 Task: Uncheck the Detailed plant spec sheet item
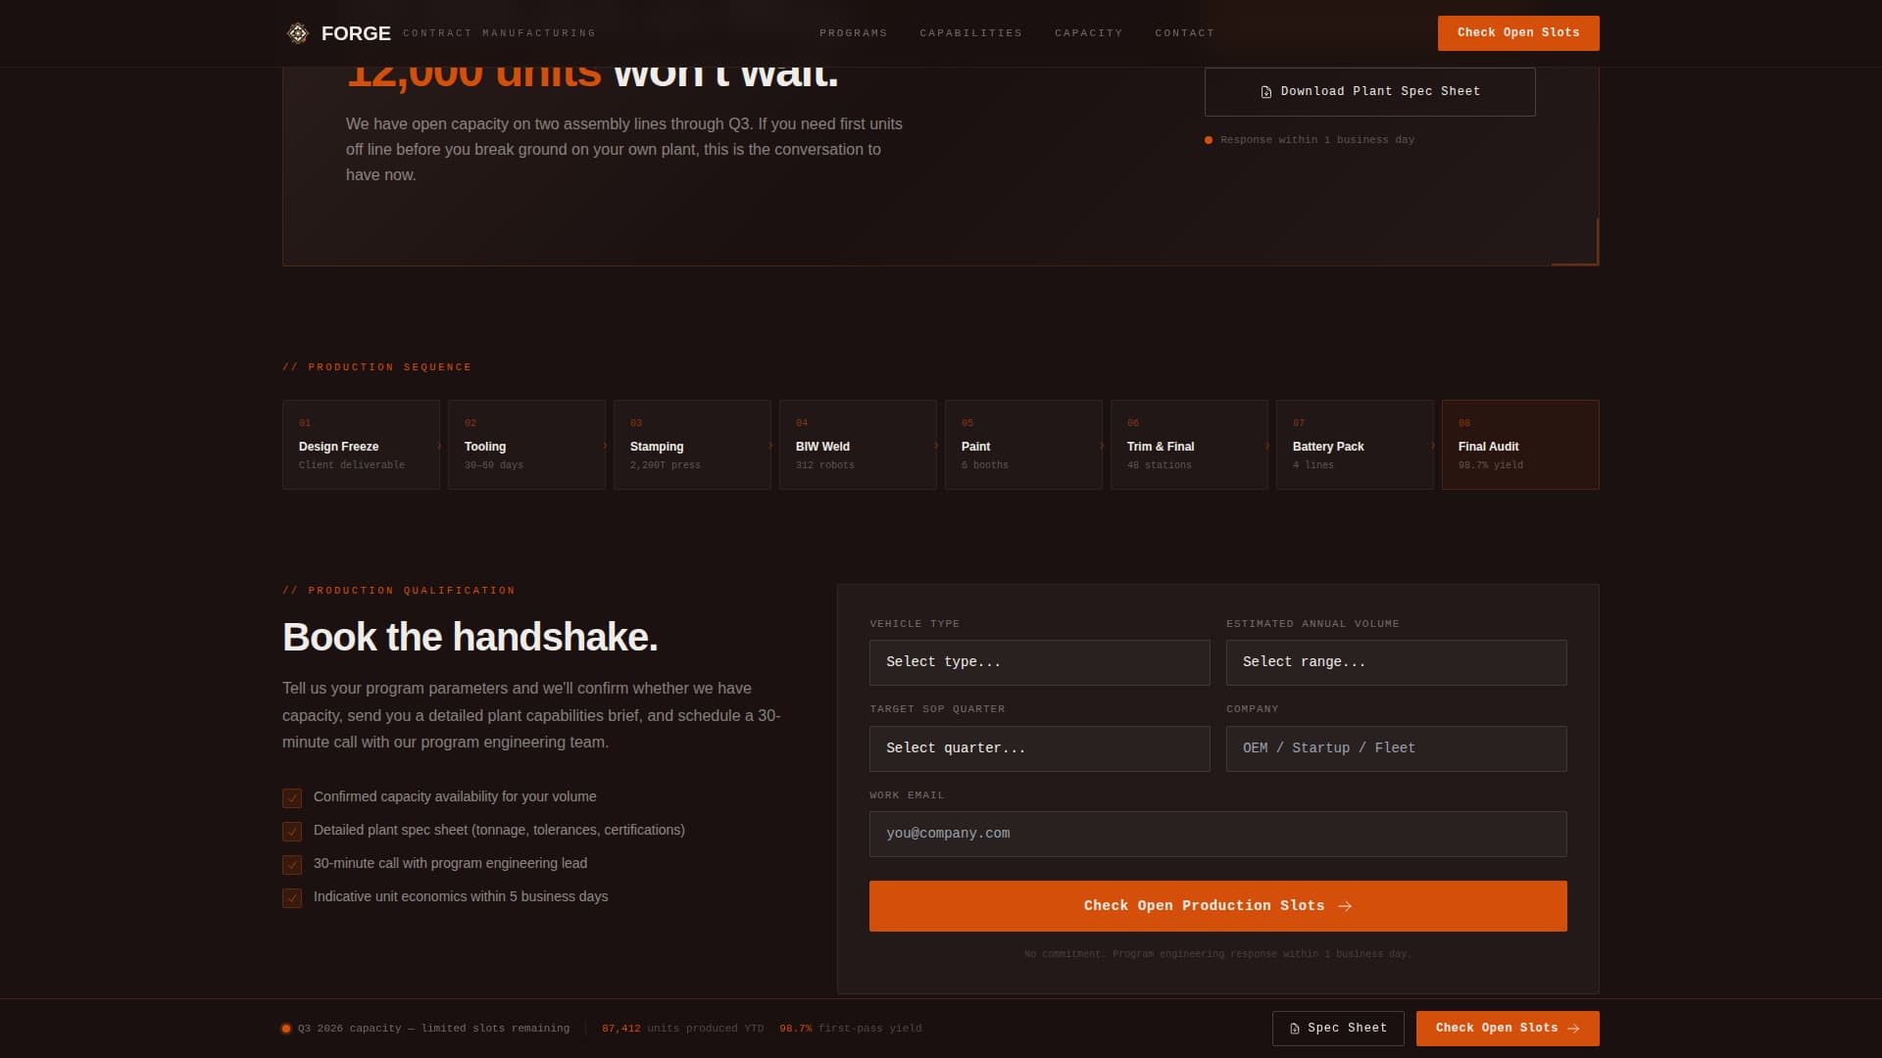click(x=292, y=831)
